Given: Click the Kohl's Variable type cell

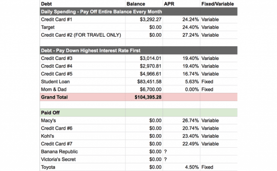Looking at the screenshot, I should (x=219, y=136).
